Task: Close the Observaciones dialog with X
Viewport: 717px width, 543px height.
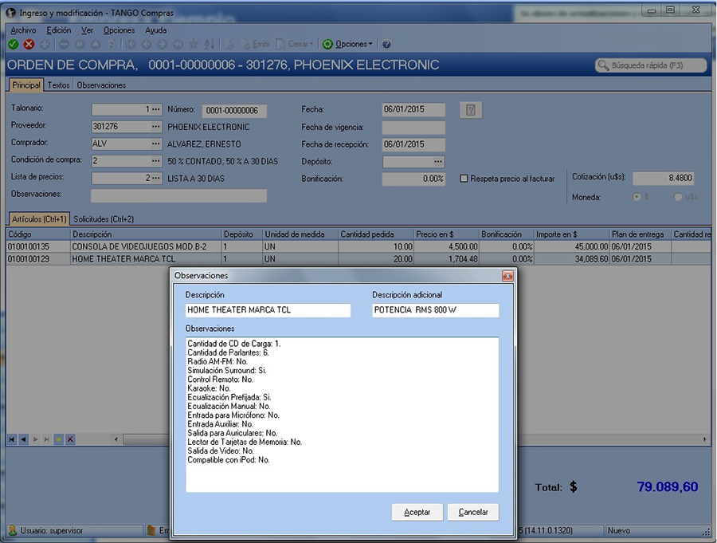Action: click(507, 276)
